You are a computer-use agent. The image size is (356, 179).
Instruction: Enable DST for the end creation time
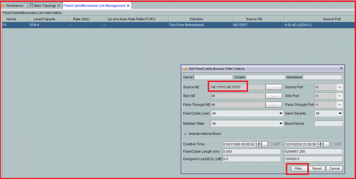pyautogui.click(x=332, y=144)
